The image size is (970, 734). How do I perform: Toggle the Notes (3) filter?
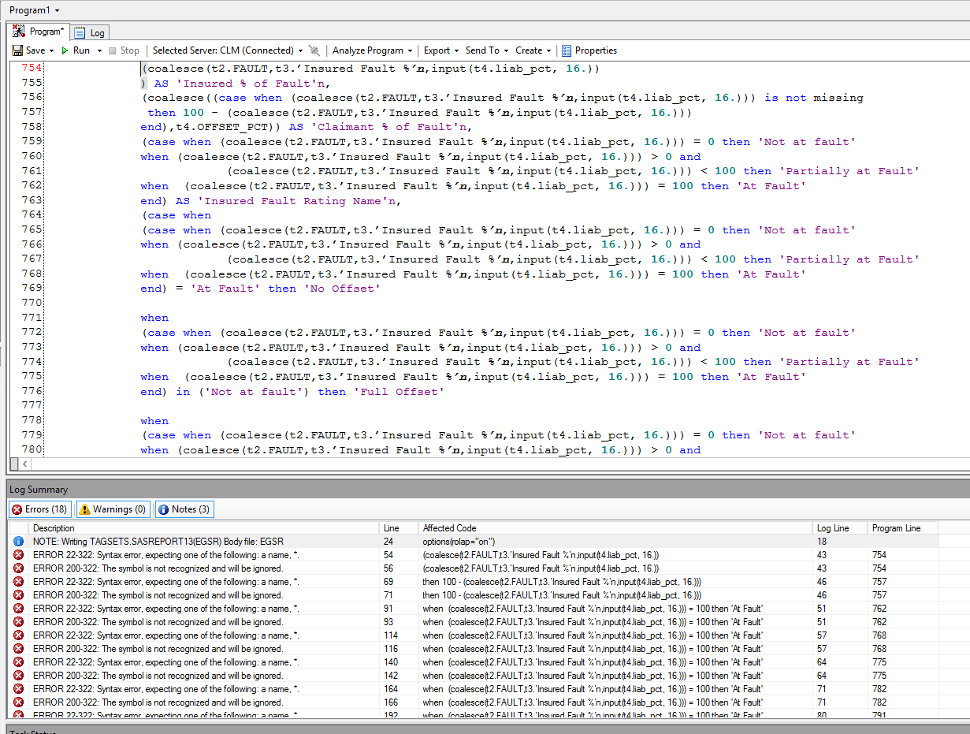184,509
